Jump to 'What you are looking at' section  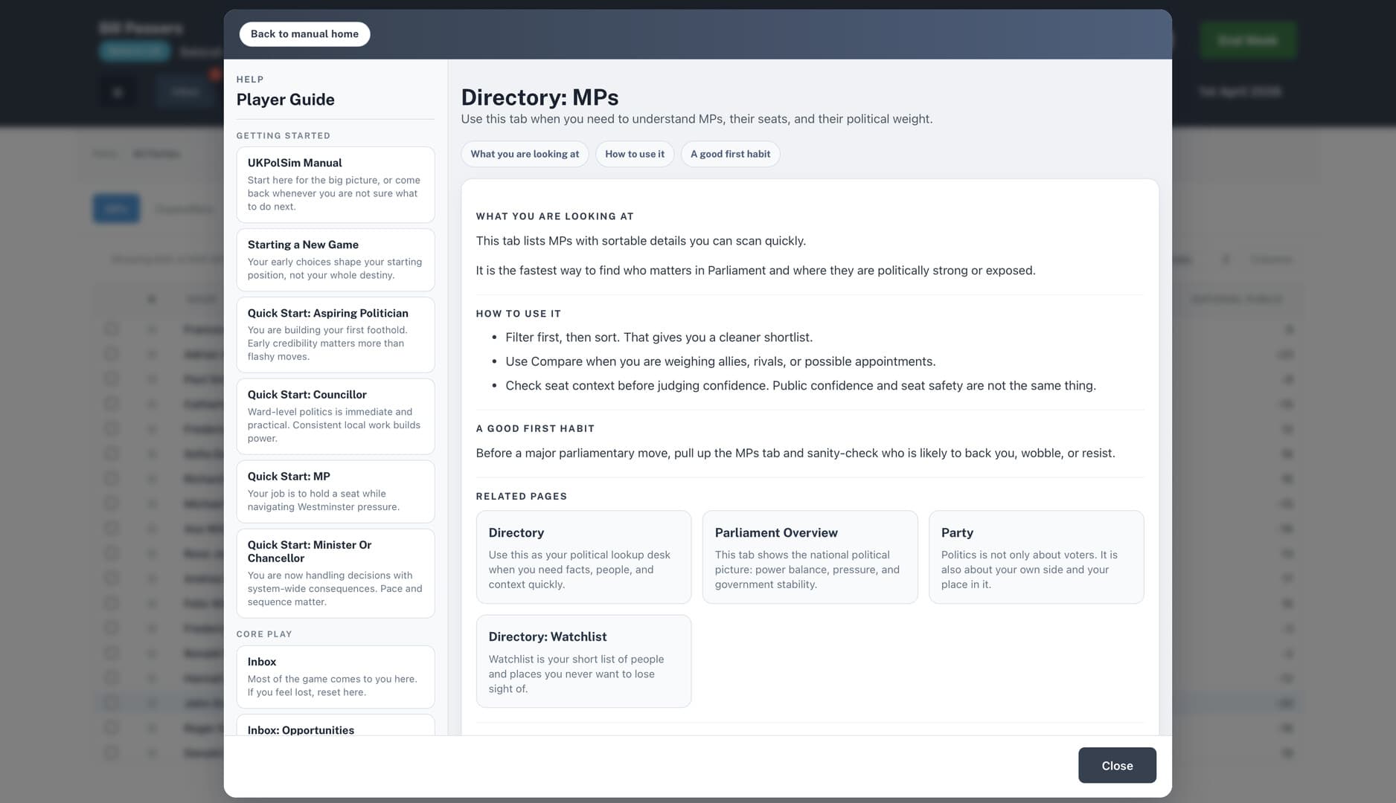pos(525,154)
